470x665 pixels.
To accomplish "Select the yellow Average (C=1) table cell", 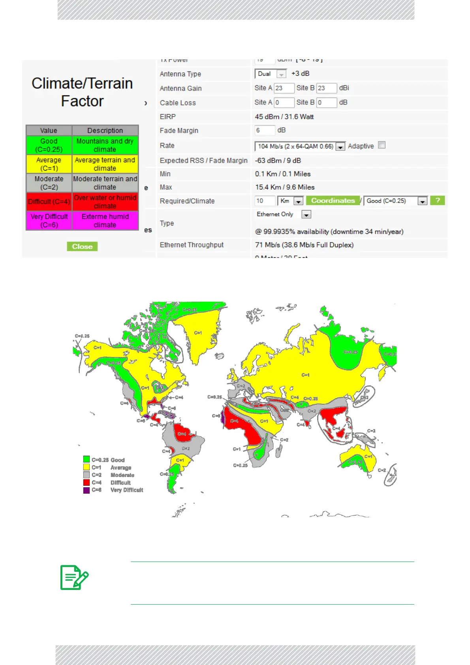I will 49,164.
